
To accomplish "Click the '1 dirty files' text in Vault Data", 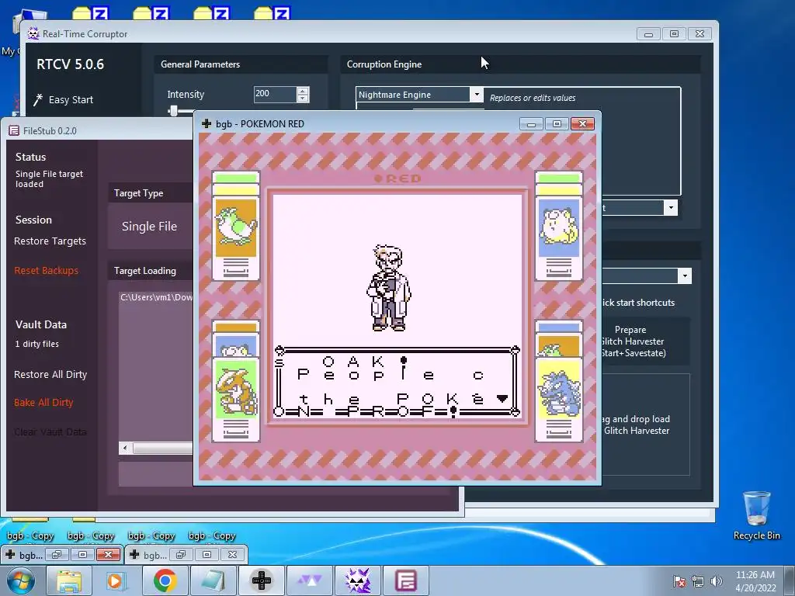I will click(x=36, y=344).
